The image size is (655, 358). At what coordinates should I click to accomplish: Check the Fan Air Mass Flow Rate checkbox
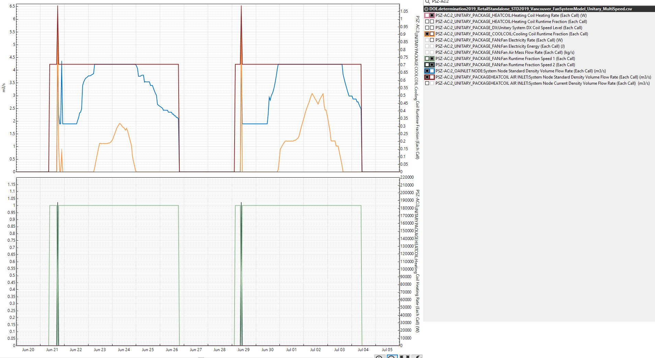pyautogui.click(x=427, y=52)
